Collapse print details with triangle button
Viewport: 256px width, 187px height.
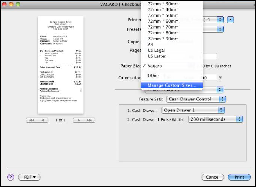[x=230, y=20]
